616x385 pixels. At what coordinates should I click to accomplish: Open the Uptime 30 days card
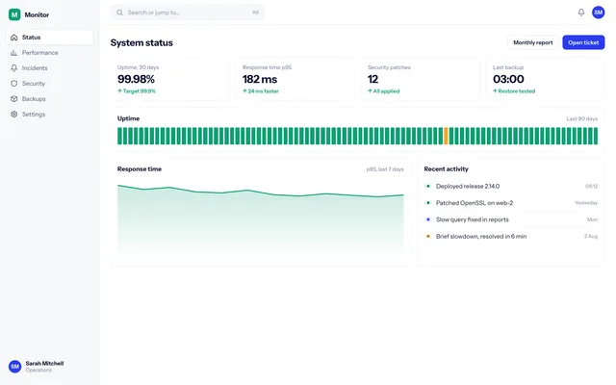170,79
